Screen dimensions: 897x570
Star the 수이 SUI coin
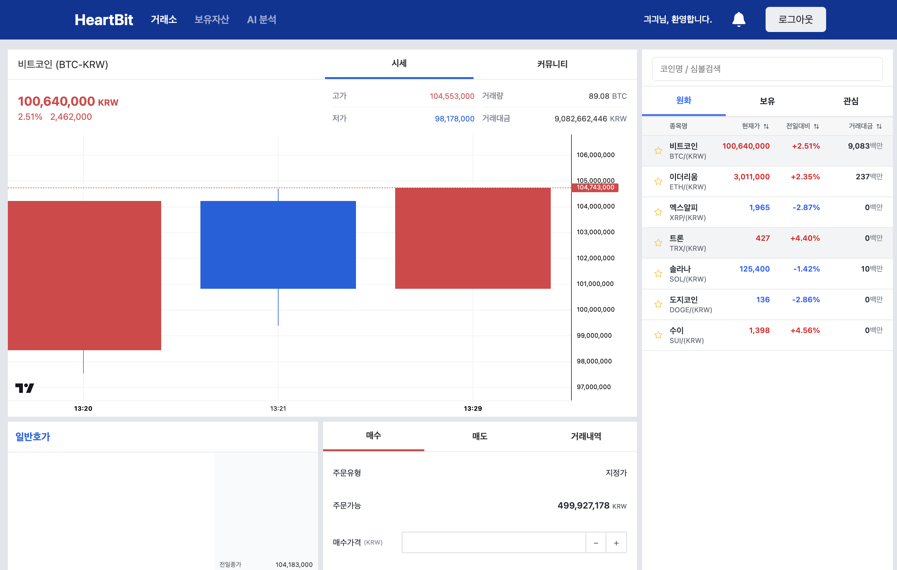coord(658,335)
